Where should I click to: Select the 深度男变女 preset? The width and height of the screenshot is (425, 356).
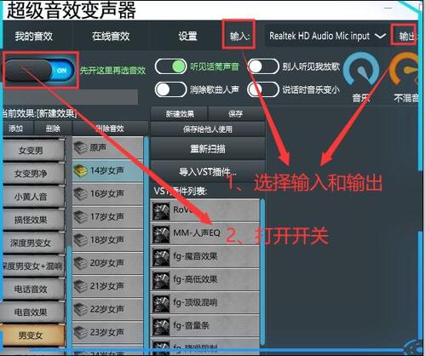pyautogui.click(x=33, y=243)
